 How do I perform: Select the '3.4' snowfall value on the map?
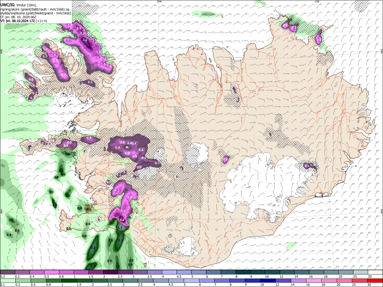click(x=122, y=220)
